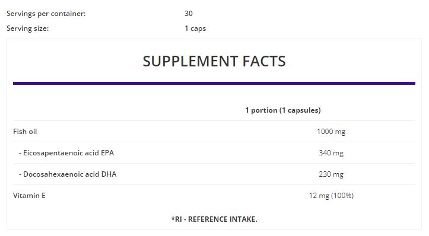Select the Eicosapentaenoic acid EPA row
Viewport: 429px width, 236px height.
(214, 153)
